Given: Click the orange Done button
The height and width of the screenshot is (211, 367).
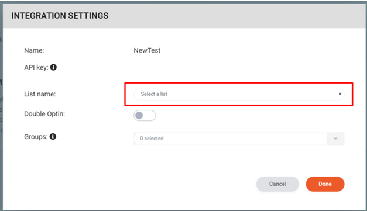Looking at the screenshot, I should [325, 184].
